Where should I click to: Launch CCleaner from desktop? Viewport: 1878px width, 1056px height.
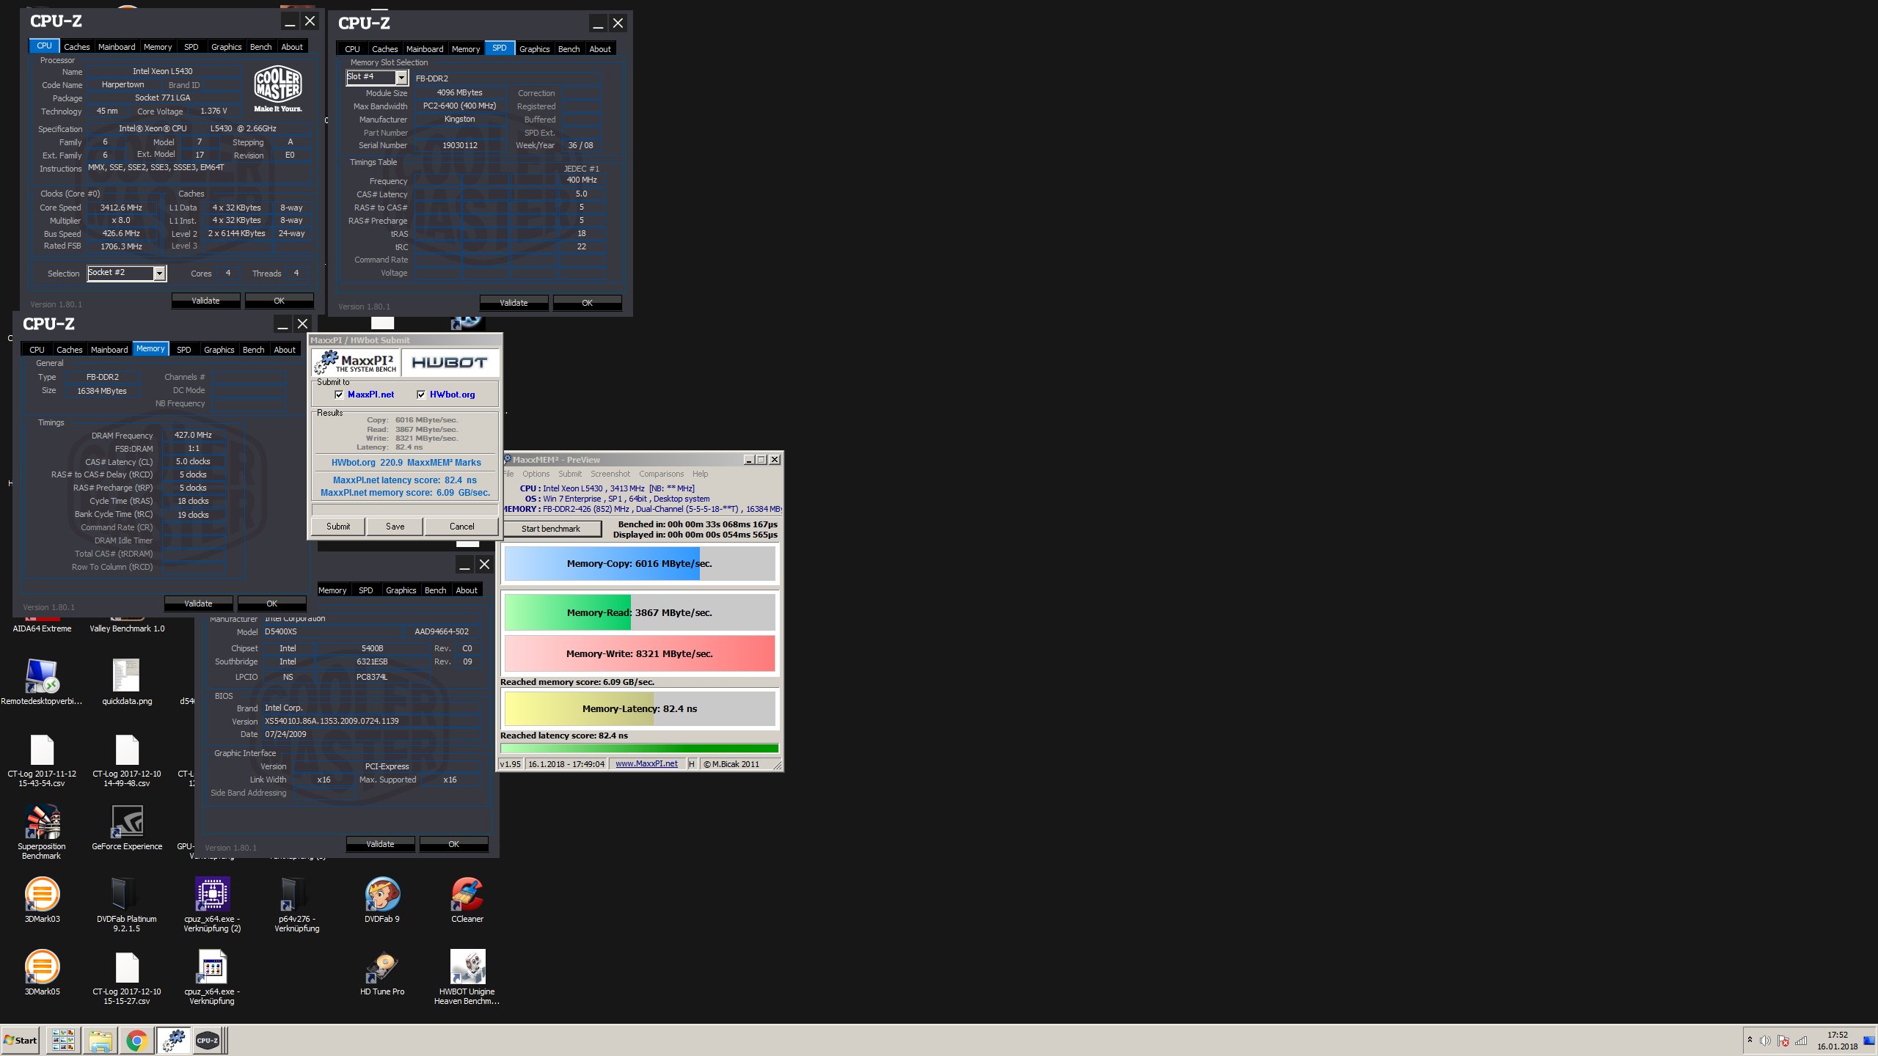467,899
